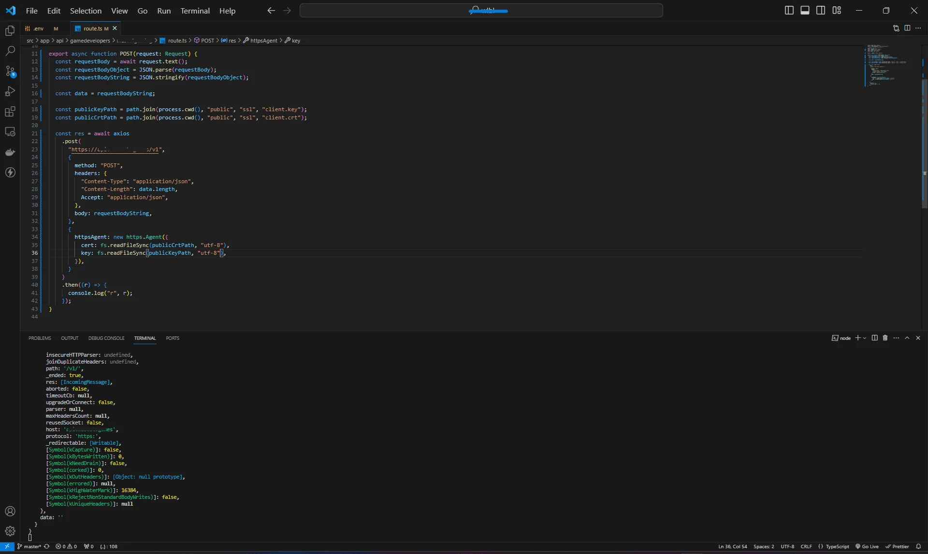Open the Help menu
Viewport: 928px width, 554px height.
pos(227,11)
